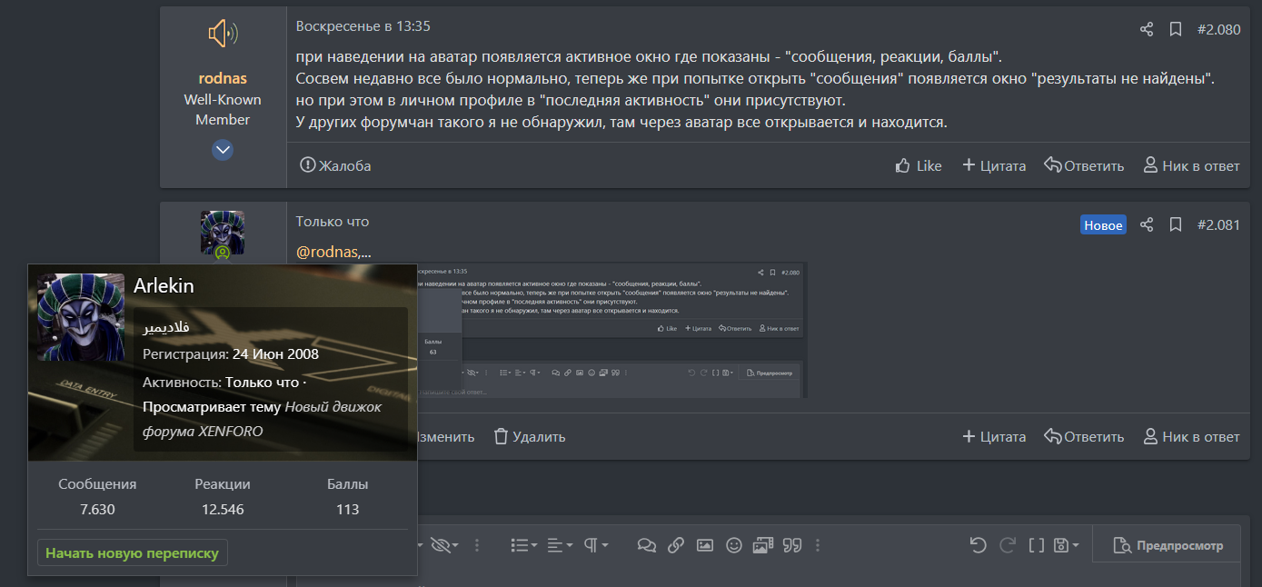
Task: Bookmark post #2.080
Action: click(x=1176, y=29)
